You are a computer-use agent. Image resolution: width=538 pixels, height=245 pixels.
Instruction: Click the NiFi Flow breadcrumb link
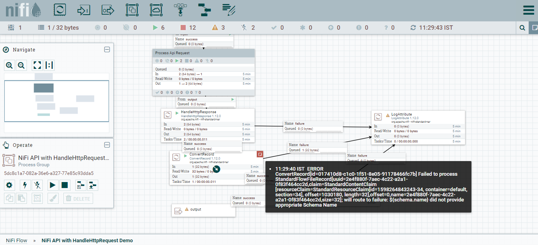(16, 240)
